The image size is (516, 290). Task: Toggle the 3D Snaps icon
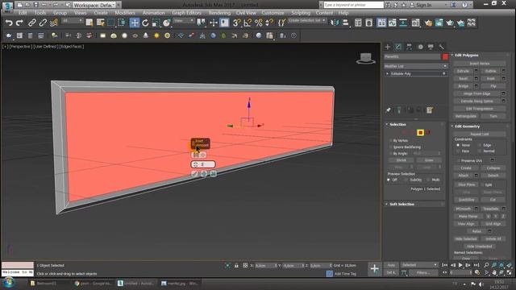click(x=236, y=23)
